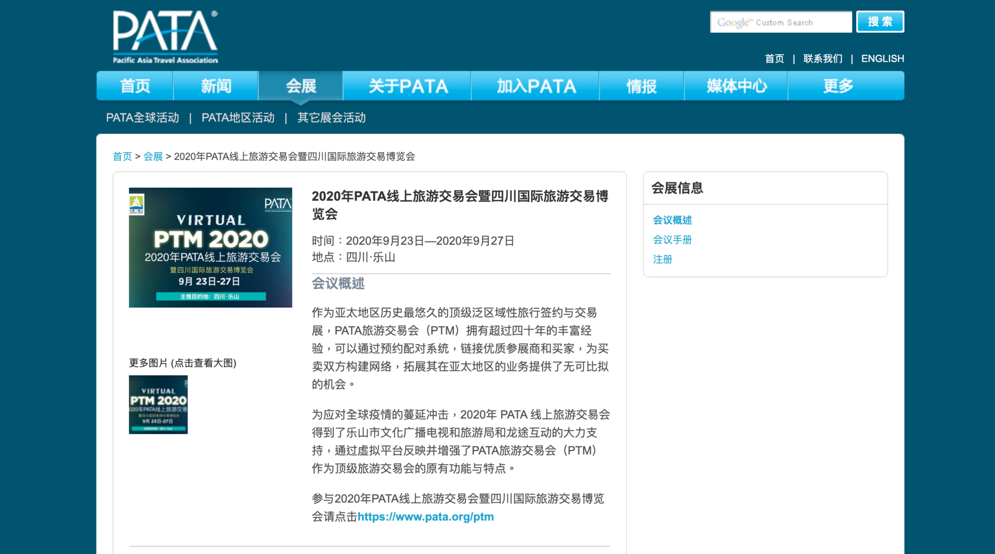Switch to ENGLISH language
This screenshot has width=995, height=554.
883,59
